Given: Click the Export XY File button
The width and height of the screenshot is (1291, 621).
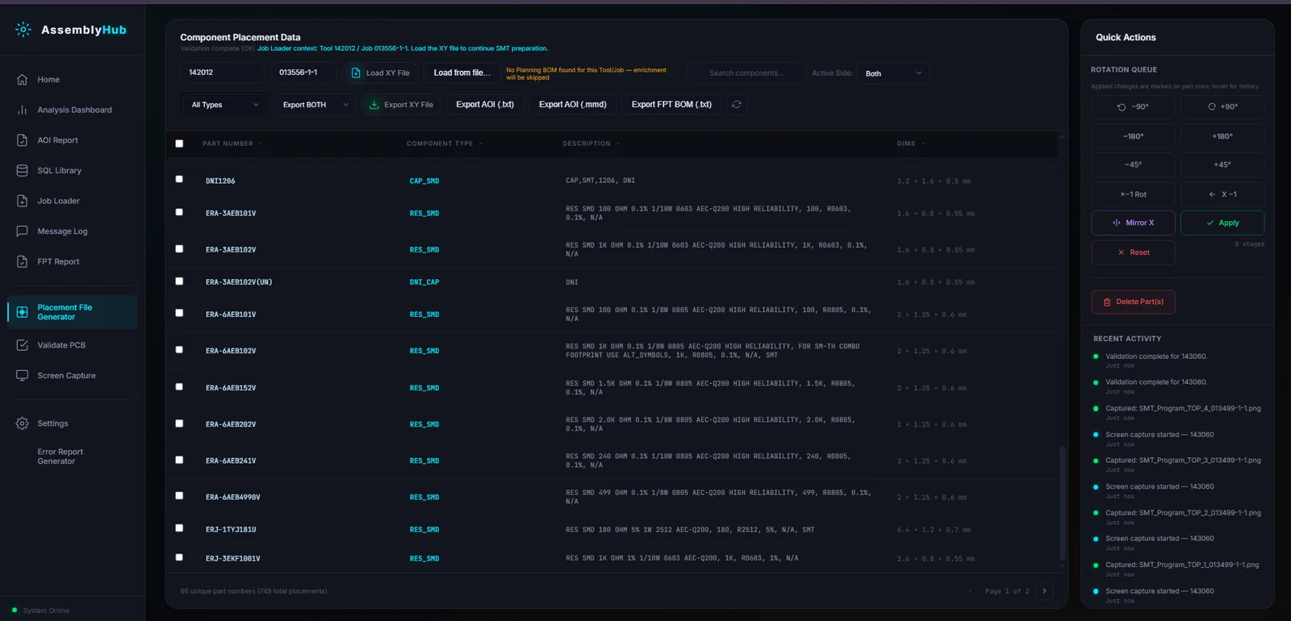Looking at the screenshot, I should [400, 105].
